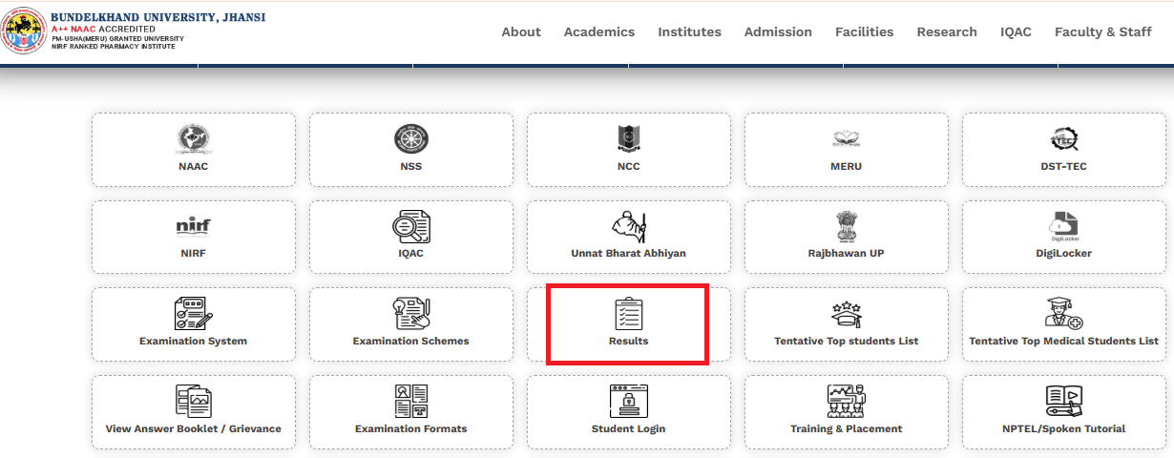The height and width of the screenshot is (458, 1174).
Task: Select the Institutes menu item
Action: pos(690,31)
